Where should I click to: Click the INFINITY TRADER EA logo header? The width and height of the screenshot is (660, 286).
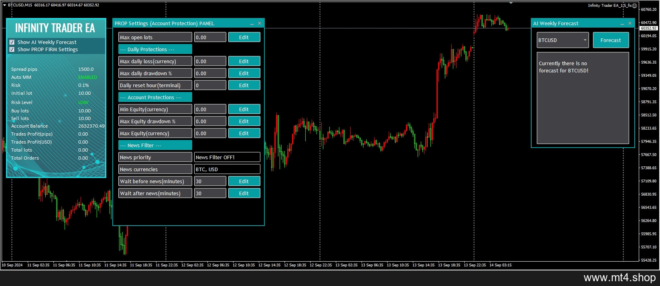point(55,28)
